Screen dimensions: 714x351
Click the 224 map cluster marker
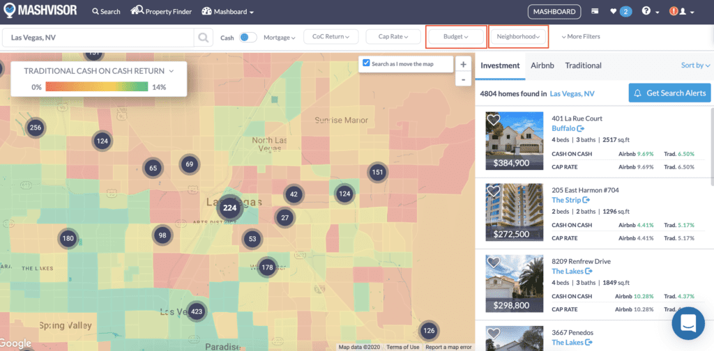tap(229, 208)
